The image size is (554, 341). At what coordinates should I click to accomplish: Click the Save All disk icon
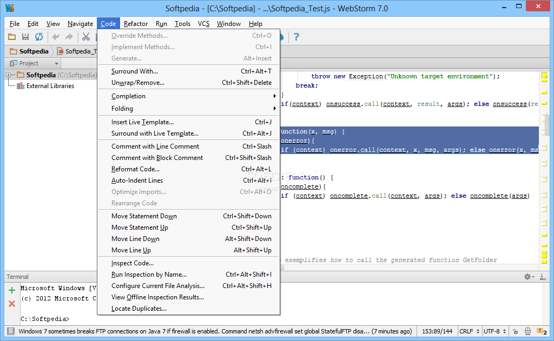[25, 37]
